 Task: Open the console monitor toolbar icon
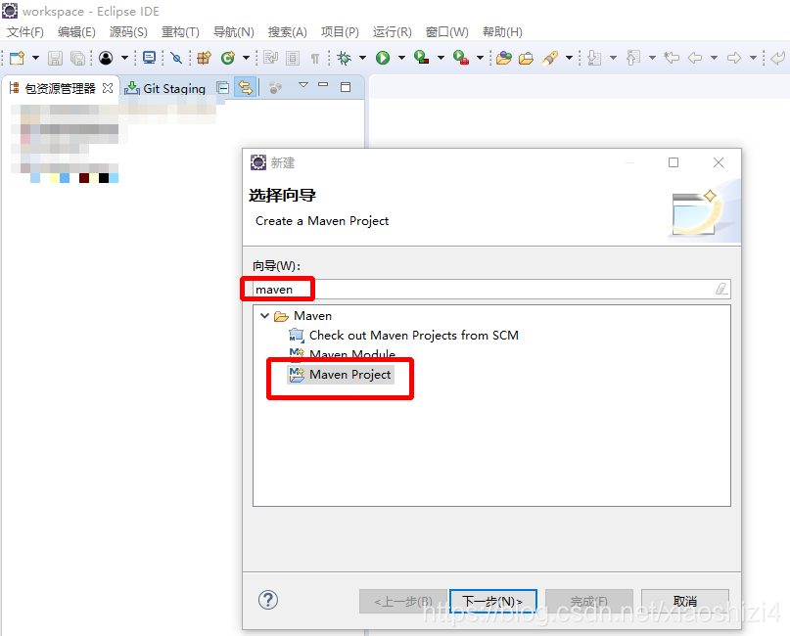(150, 58)
